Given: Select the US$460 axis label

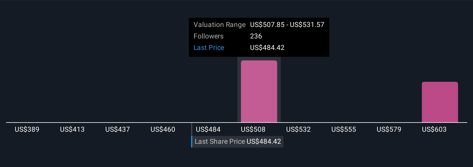Looking at the screenshot, I should click(x=163, y=129).
